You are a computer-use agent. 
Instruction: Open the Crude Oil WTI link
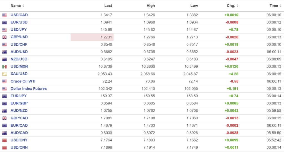[23, 81]
